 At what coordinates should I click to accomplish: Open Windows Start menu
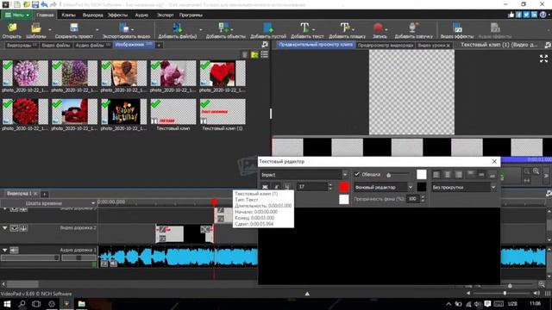[7, 304]
